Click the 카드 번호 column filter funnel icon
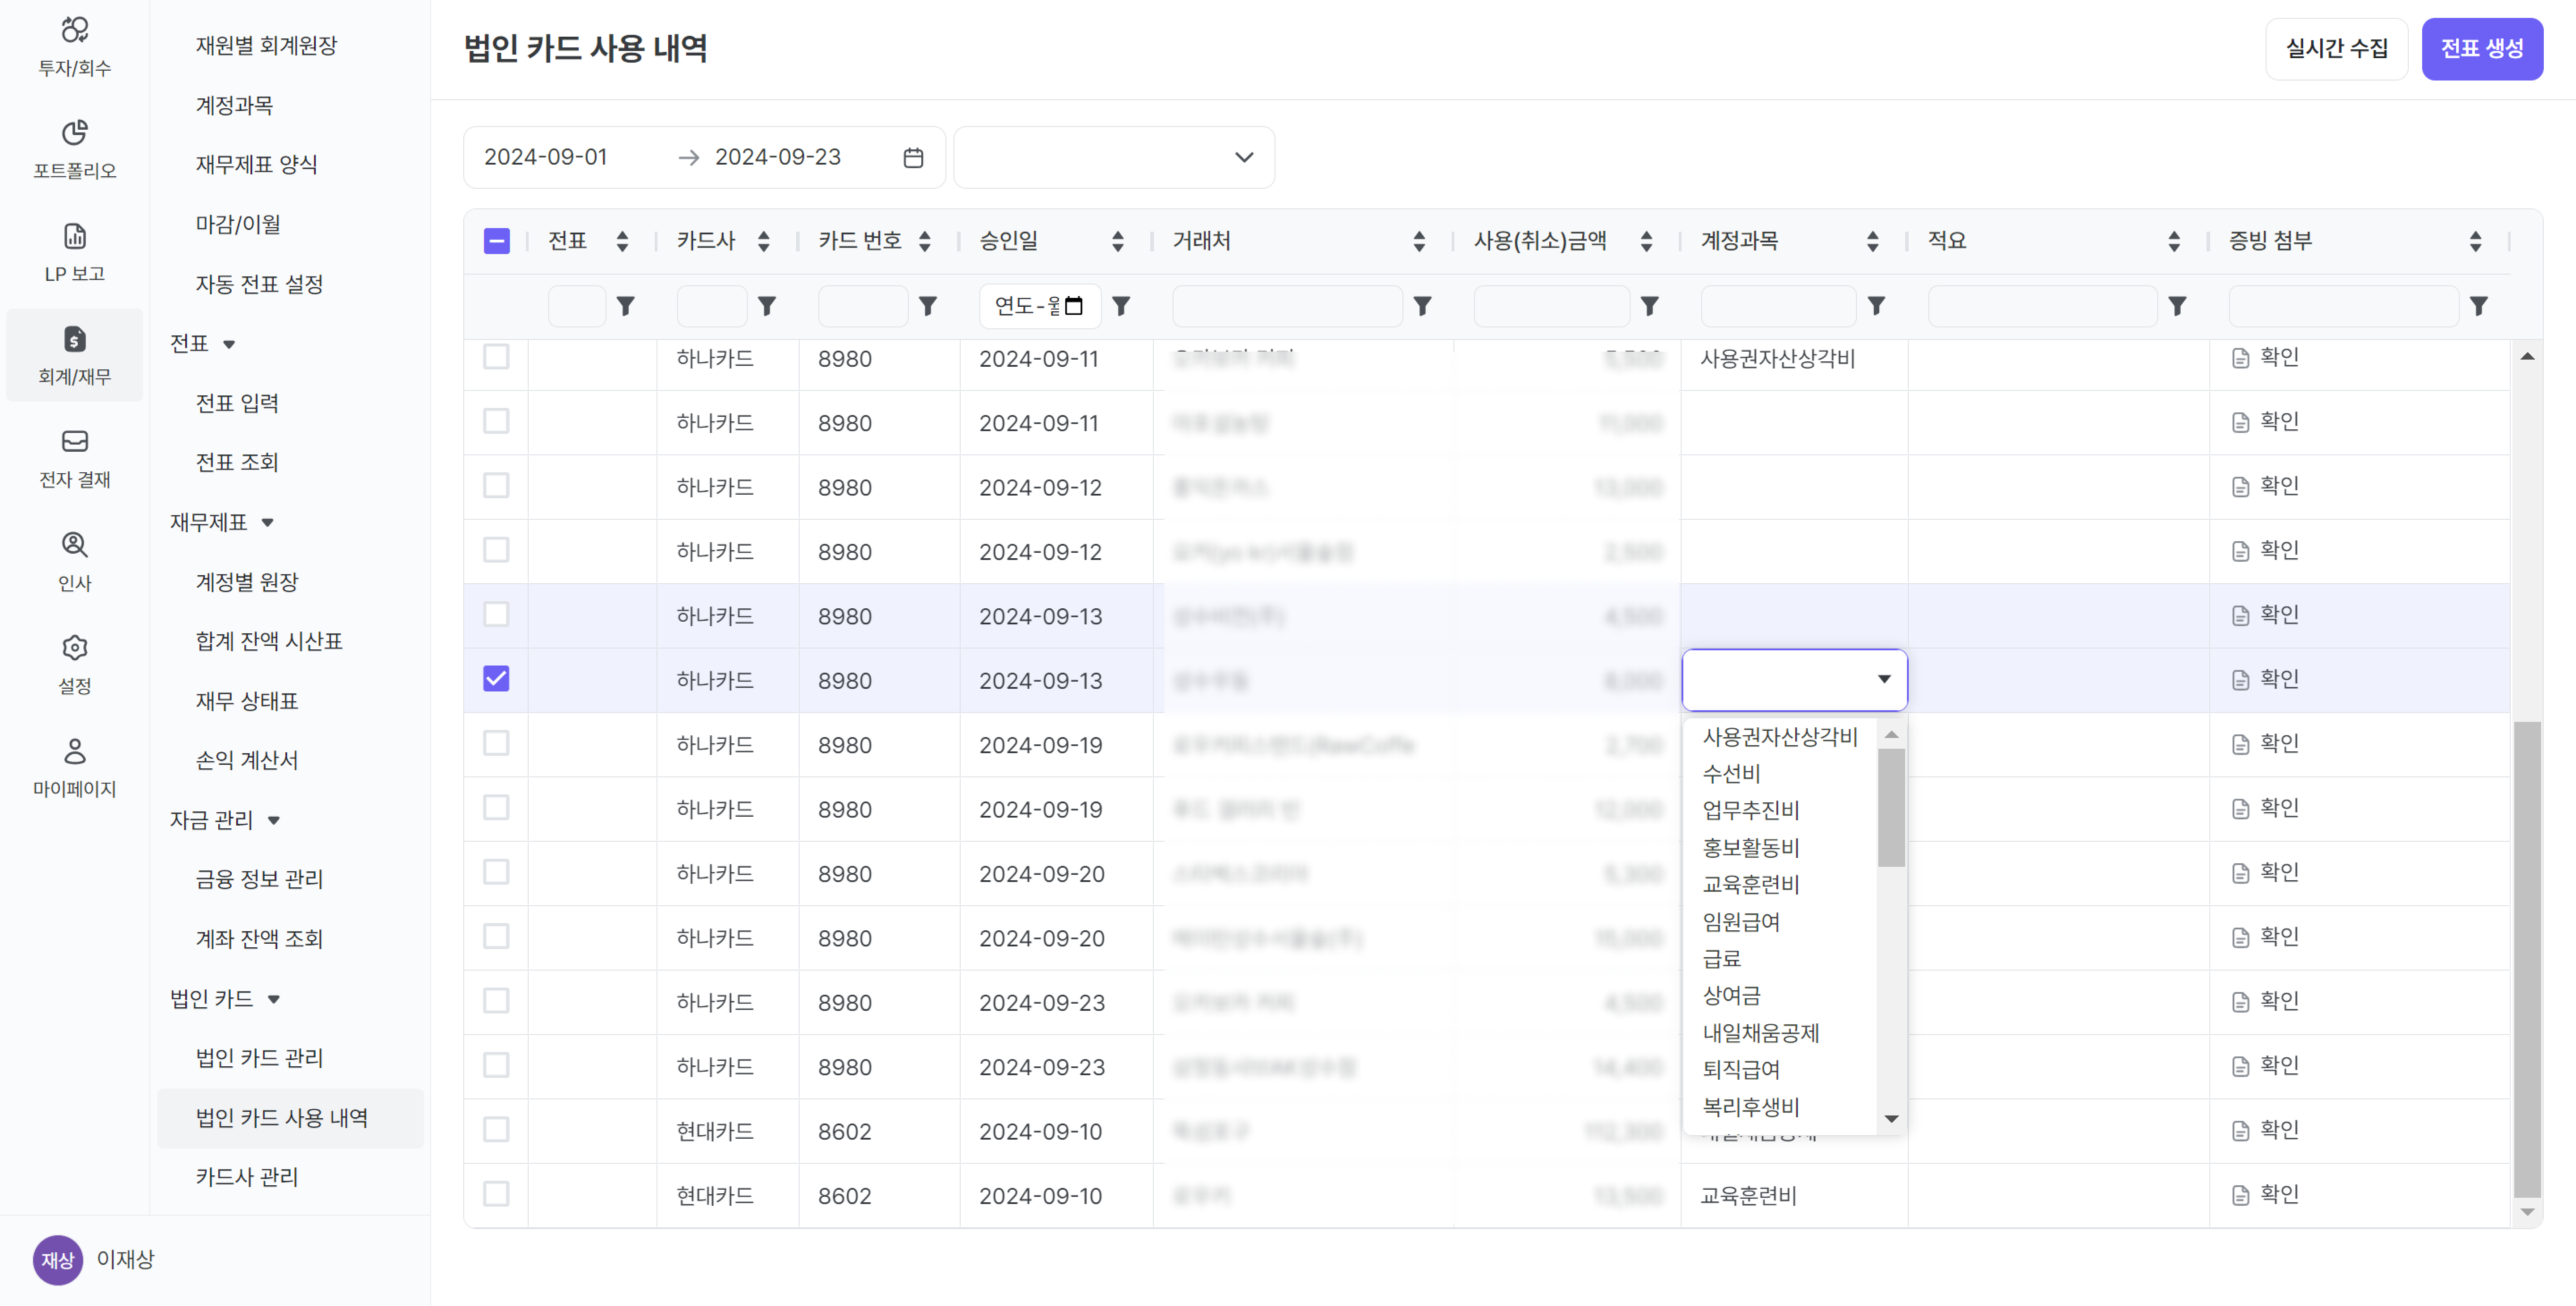The width and height of the screenshot is (2576, 1306). (x=928, y=306)
